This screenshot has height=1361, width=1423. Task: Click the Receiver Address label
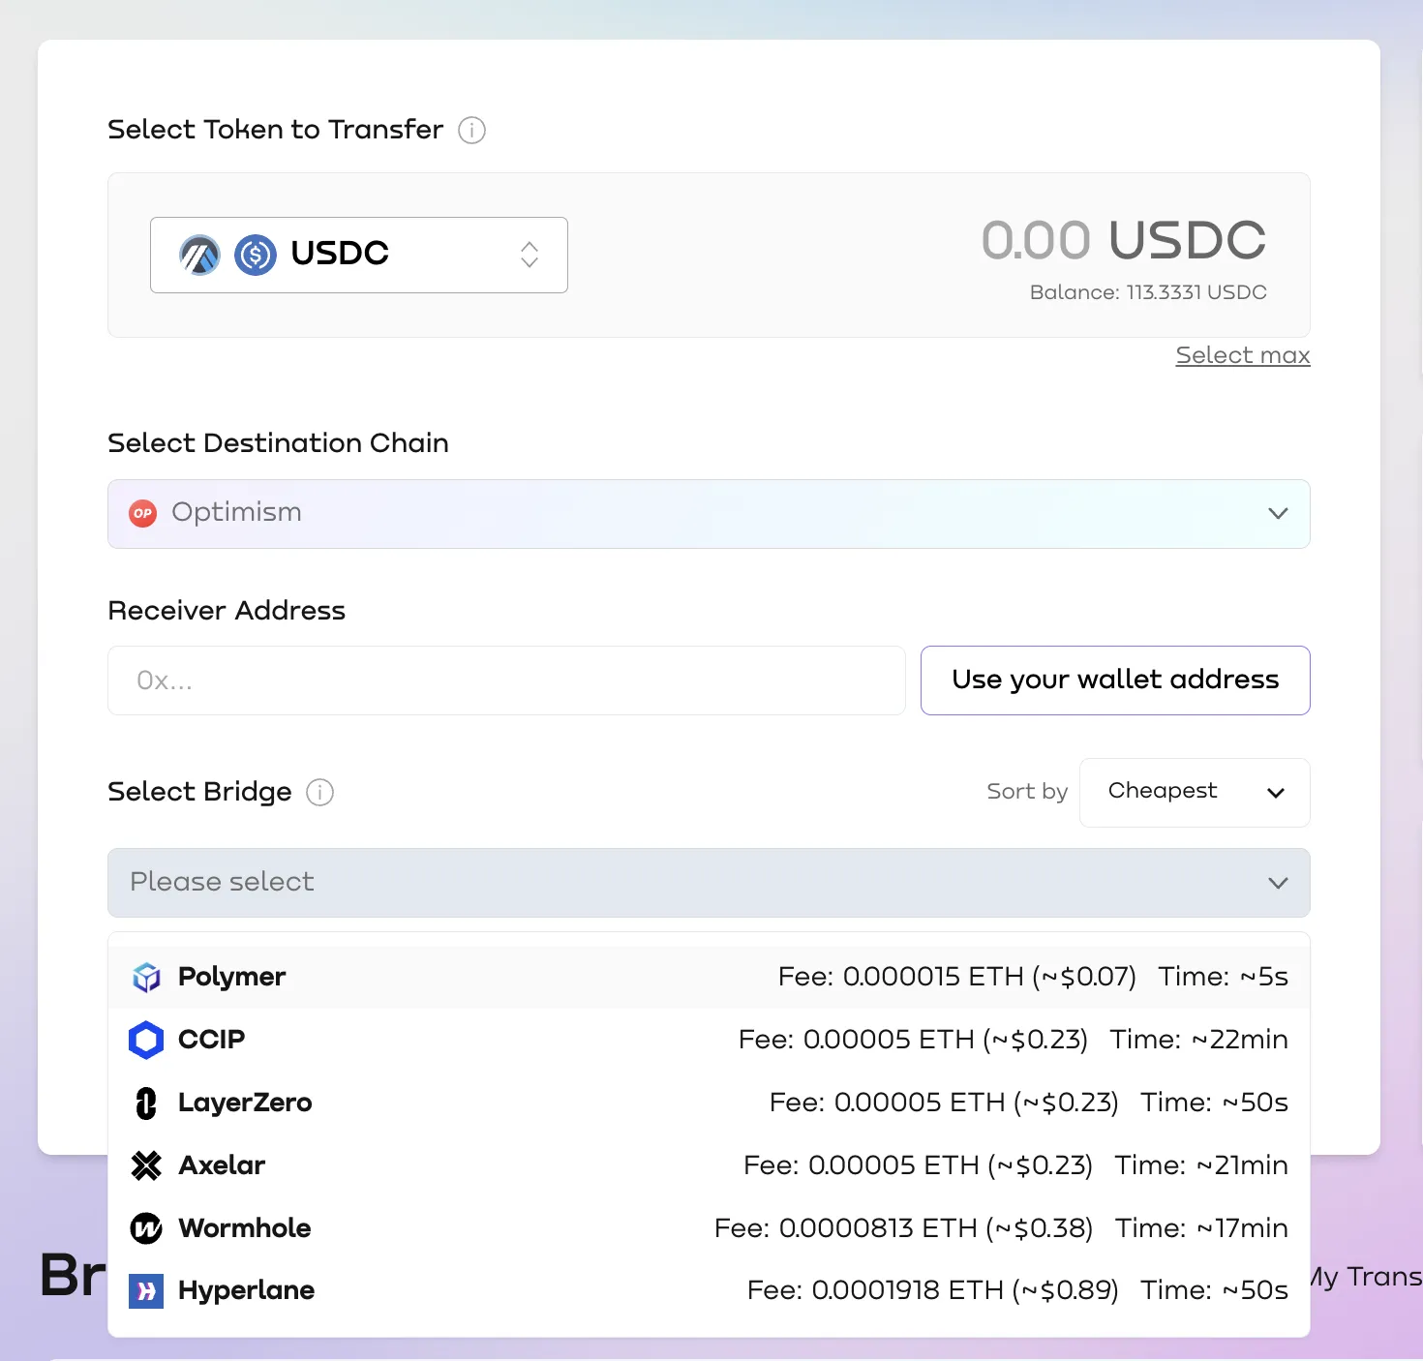[x=227, y=611]
